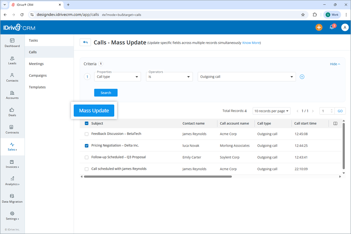Click the notifications bell icon
Image resolution: width=351 pixels, height=234 pixels.
[332, 28]
